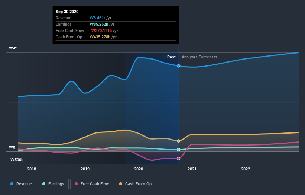Image resolution: width=305 pixels, height=195 pixels.
Task: Toggle the Revenue legend button
Action: 21,184
